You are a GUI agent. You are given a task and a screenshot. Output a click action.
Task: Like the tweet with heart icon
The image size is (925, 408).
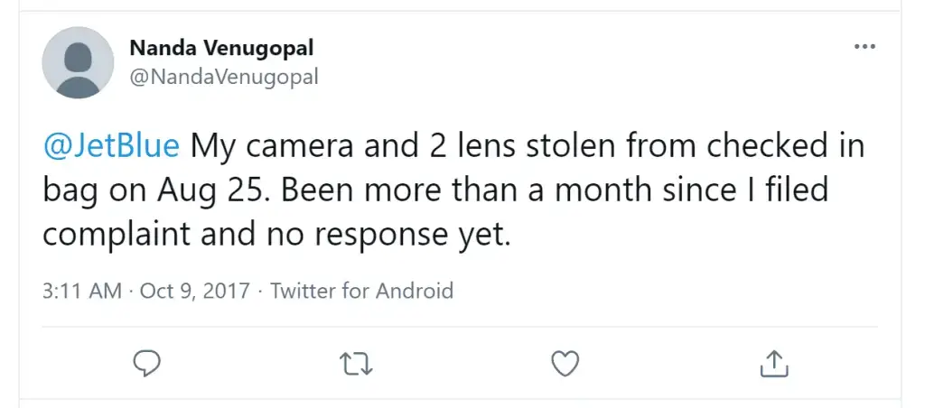pos(565,363)
